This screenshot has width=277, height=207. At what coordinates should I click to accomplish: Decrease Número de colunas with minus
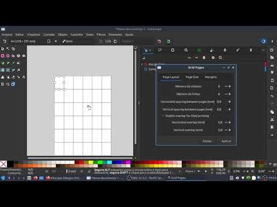(x=226, y=86)
